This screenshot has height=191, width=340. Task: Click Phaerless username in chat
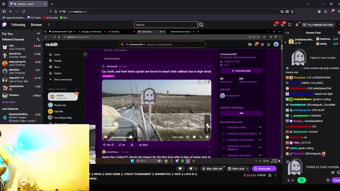pos(299,78)
